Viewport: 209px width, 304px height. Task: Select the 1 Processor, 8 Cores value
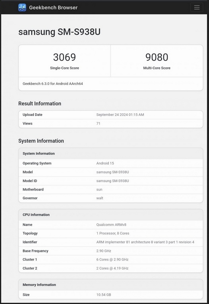pos(113,234)
